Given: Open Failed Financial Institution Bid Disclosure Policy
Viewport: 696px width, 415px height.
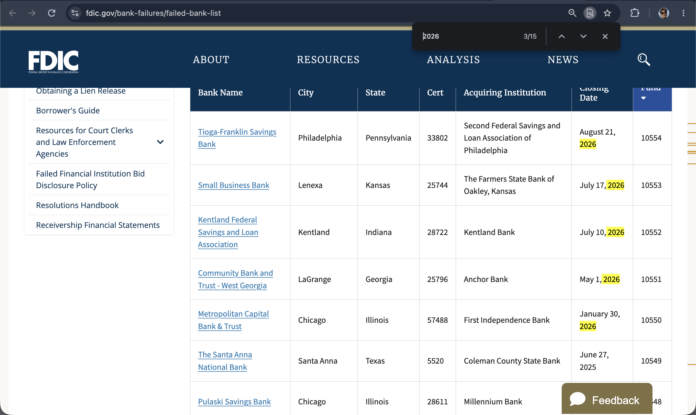Looking at the screenshot, I should 90,179.
